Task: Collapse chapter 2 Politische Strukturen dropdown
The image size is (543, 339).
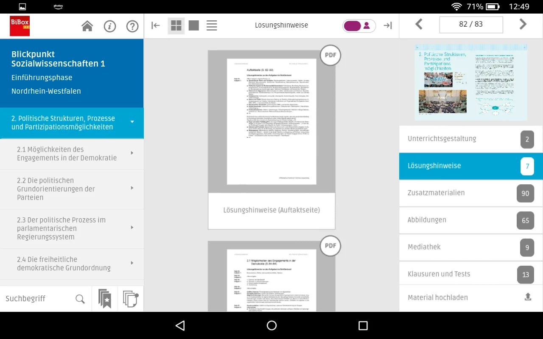Action: click(x=132, y=122)
